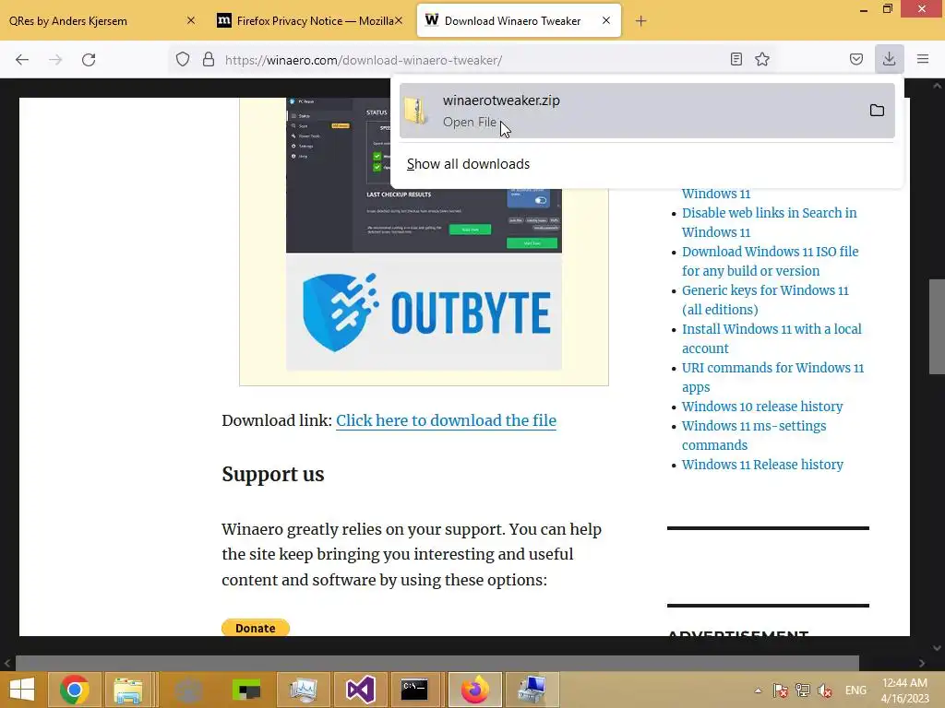Save page to Pocket
This screenshot has width=945, height=708.
pos(855,59)
